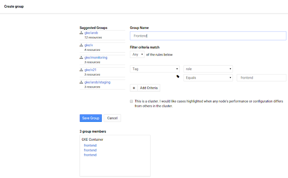Screen dimensions: 288x178
Task: Click the hierarchy icon beside gke/arob/staging
Action: [81, 82]
